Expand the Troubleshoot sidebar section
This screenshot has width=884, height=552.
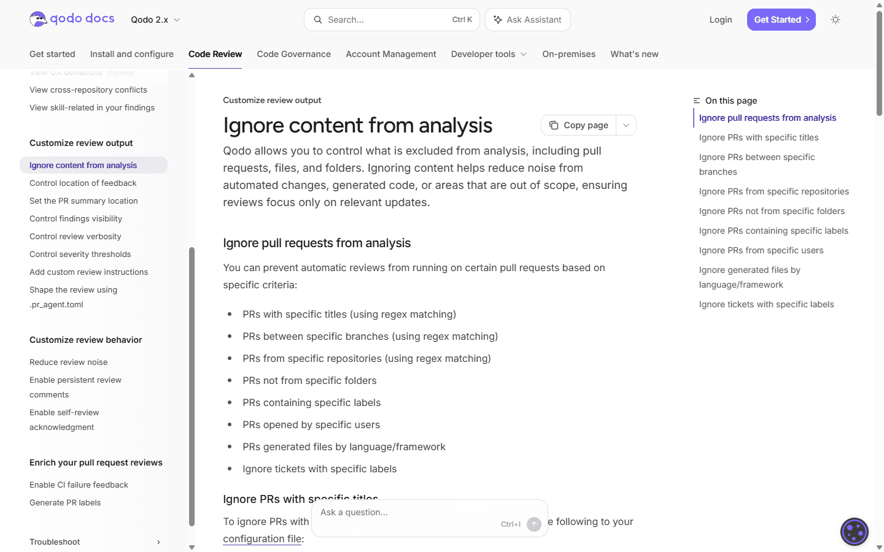(x=95, y=542)
